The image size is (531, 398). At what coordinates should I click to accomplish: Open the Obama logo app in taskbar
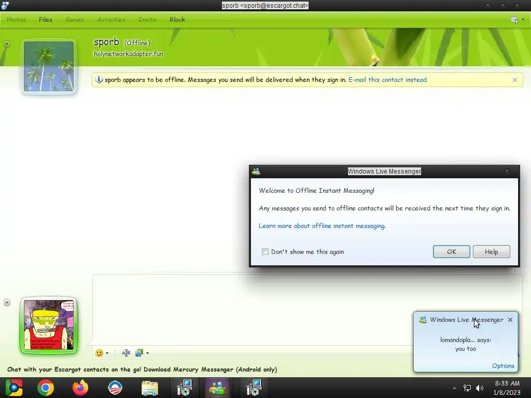tap(115, 388)
